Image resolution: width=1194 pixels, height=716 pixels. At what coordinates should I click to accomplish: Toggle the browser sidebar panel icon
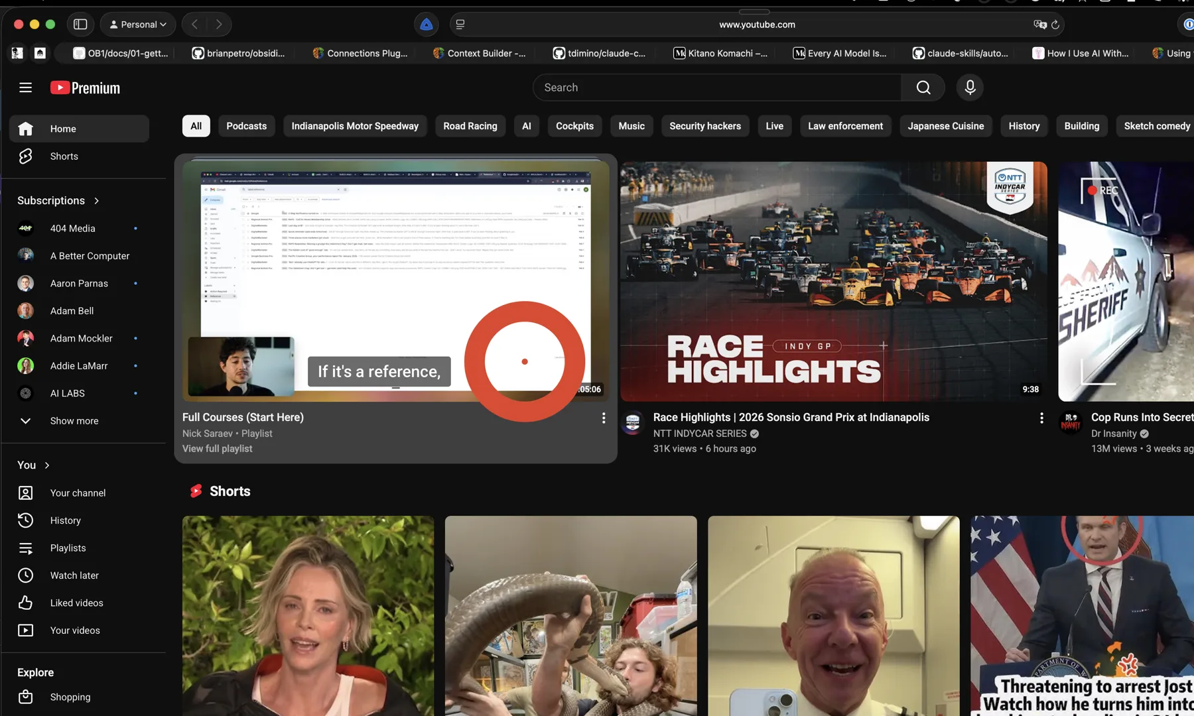[x=80, y=25]
